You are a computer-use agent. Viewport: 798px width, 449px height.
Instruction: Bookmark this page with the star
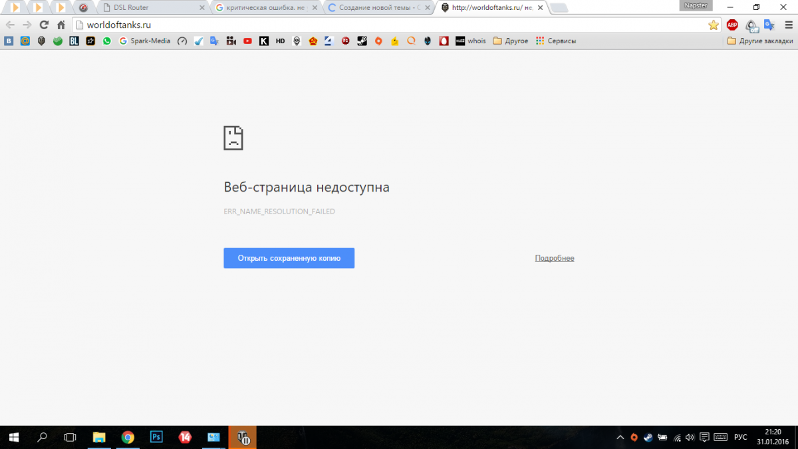tap(714, 25)
